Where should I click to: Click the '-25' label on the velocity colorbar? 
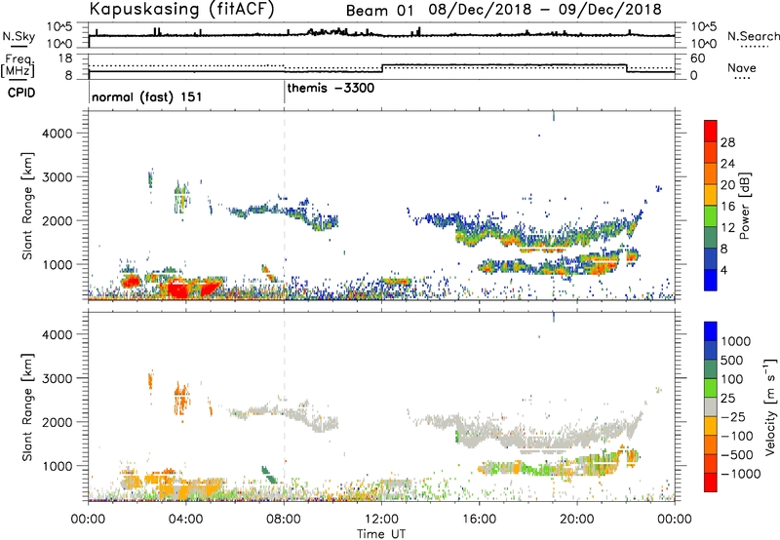point(733,417)
